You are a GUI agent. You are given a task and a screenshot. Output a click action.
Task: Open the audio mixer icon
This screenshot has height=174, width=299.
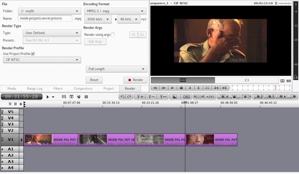point(64,96)
